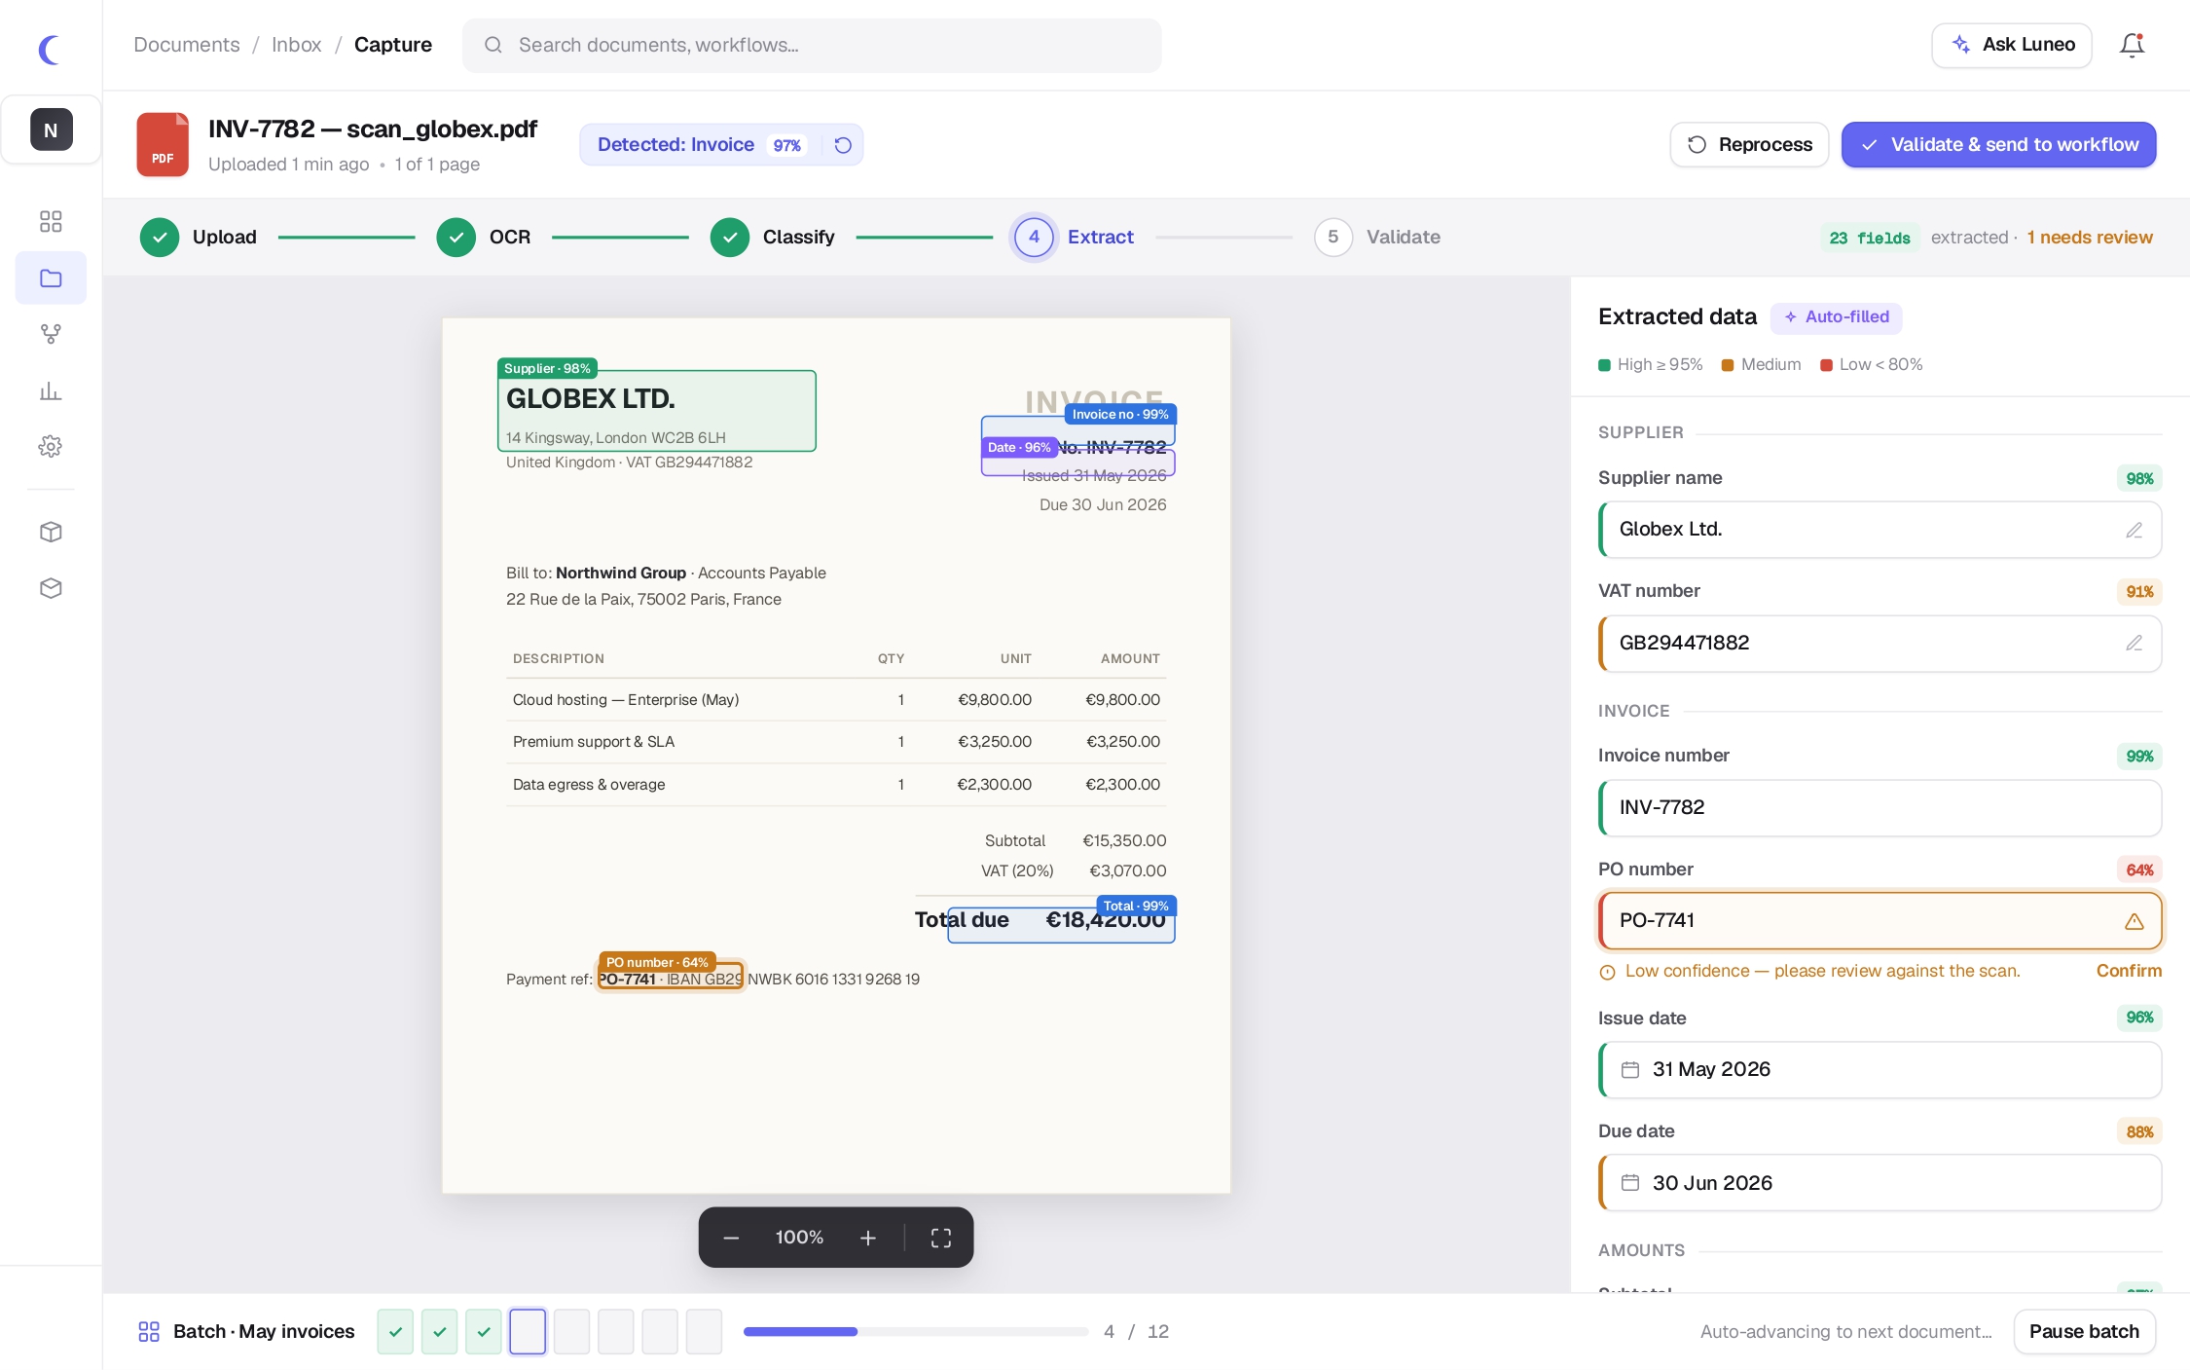Click the warning triangle in PO number field
The height and width of the screenshot is (1370, 2190).
point(2134,921)
